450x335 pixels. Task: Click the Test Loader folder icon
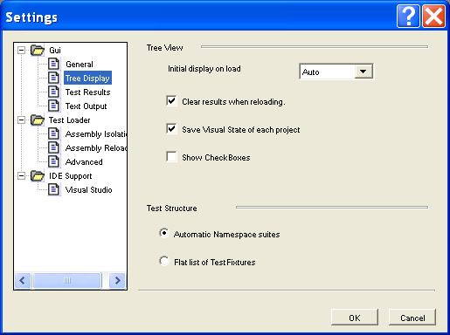coord(38,120)
